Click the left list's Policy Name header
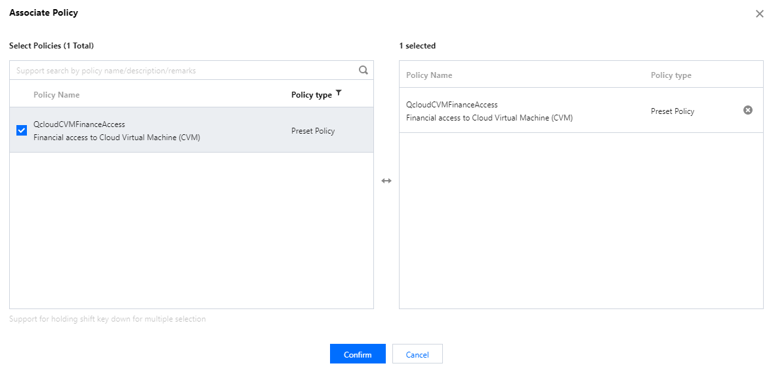Screen dimensions: 767x372 (x=56, y=95)
